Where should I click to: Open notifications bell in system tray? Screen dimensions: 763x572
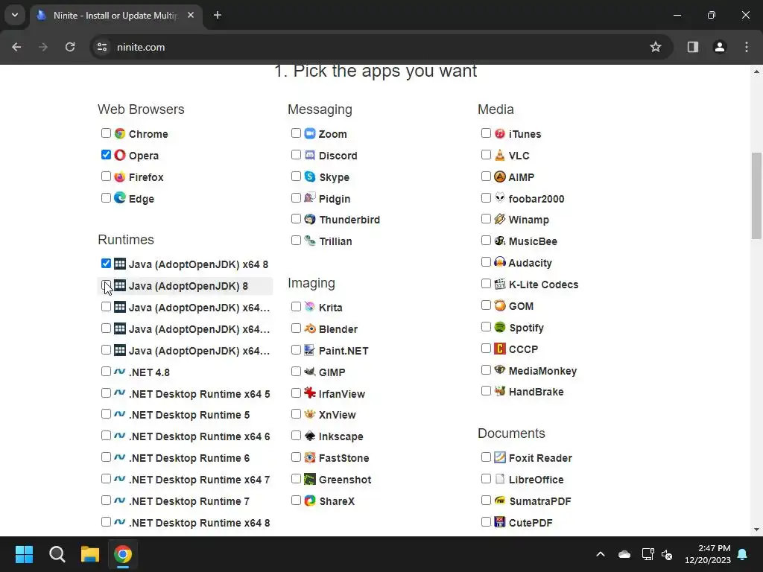pyautogui.click(x=743, y=554)
